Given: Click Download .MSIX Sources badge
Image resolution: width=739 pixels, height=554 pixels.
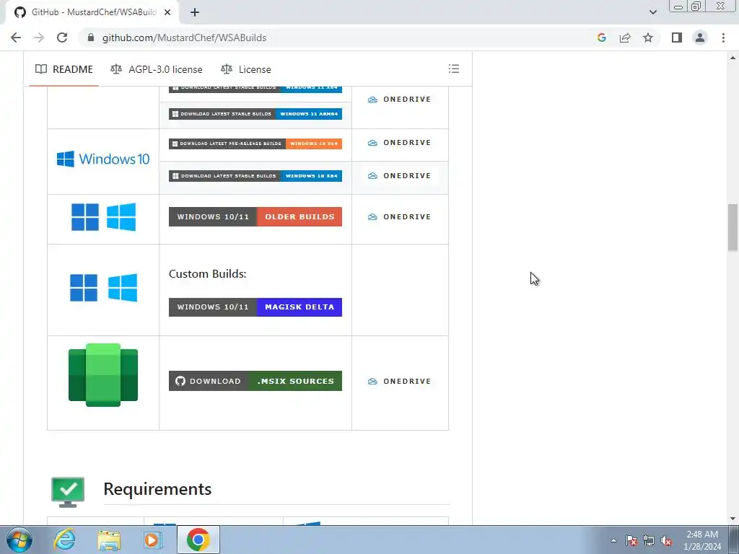Looking at the screenshot, I should pyautogui.click(x=255, y=381).
